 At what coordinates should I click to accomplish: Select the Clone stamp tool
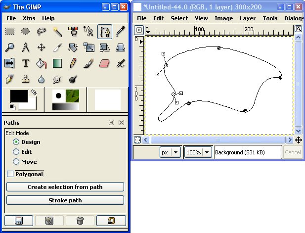click(x=26, y=79)
